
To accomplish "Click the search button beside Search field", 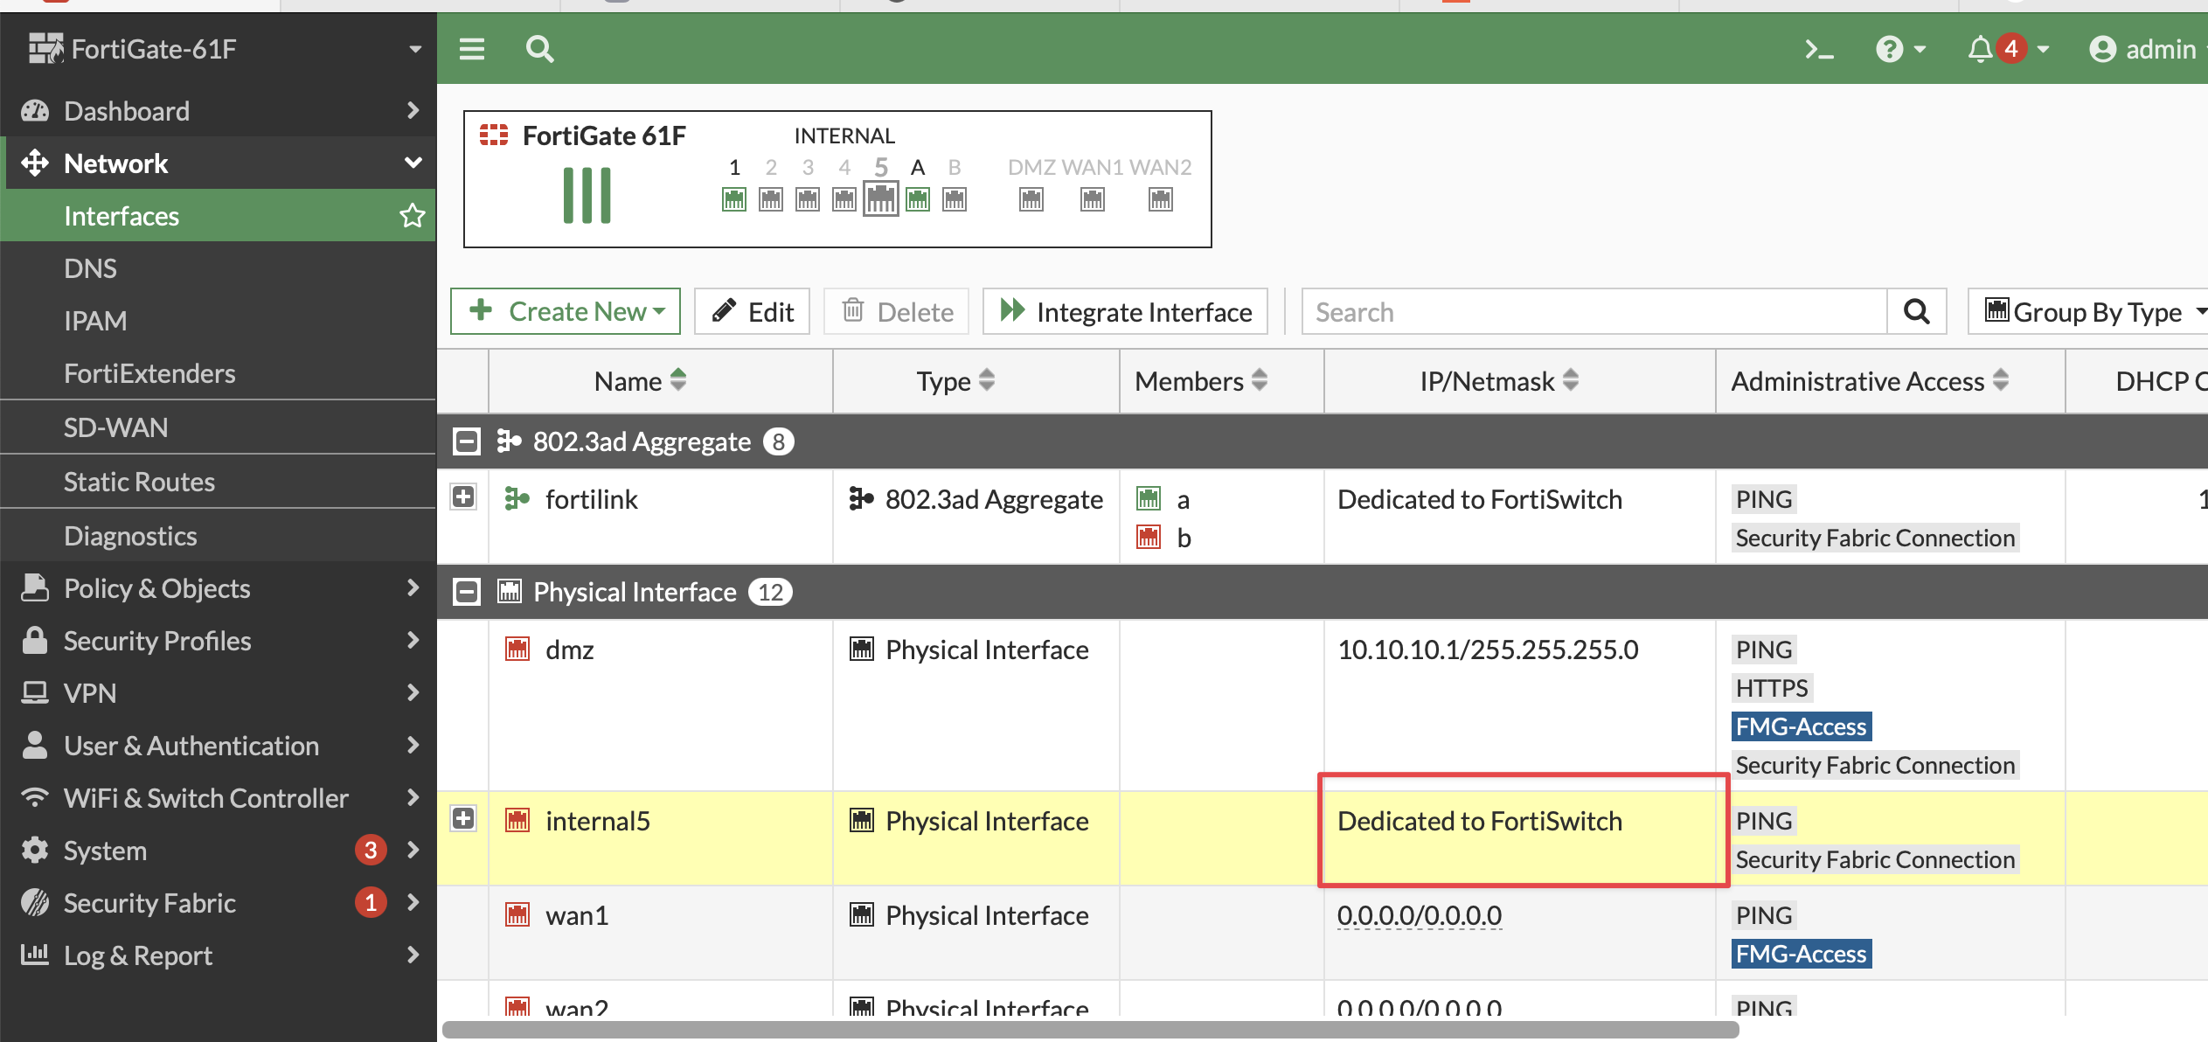I will point(1917,311).
